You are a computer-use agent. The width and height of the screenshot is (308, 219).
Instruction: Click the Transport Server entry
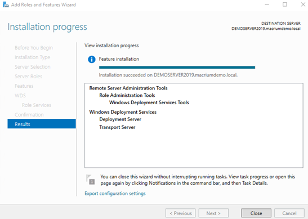tap(117, 127)
